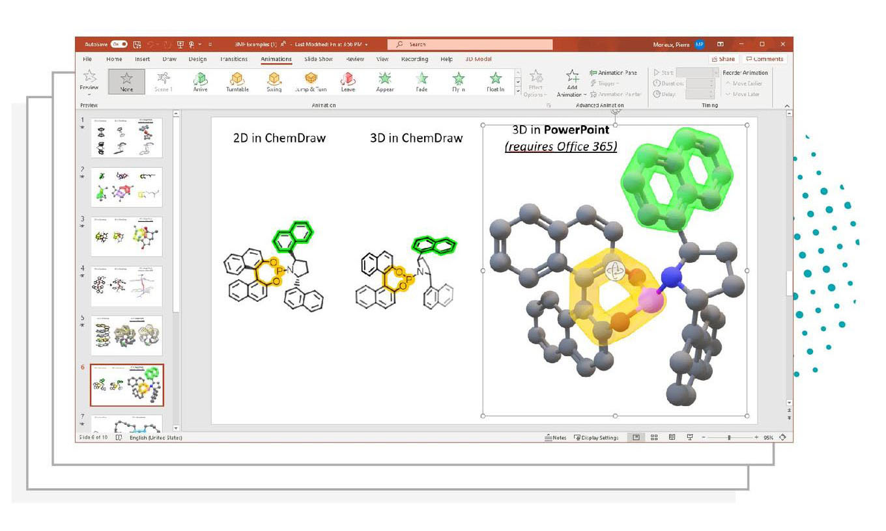Image resolution: width=886 pixels, height=531 pixels.
Task: Collapse the ribbon with the chevron
Action: click(786, 105)
